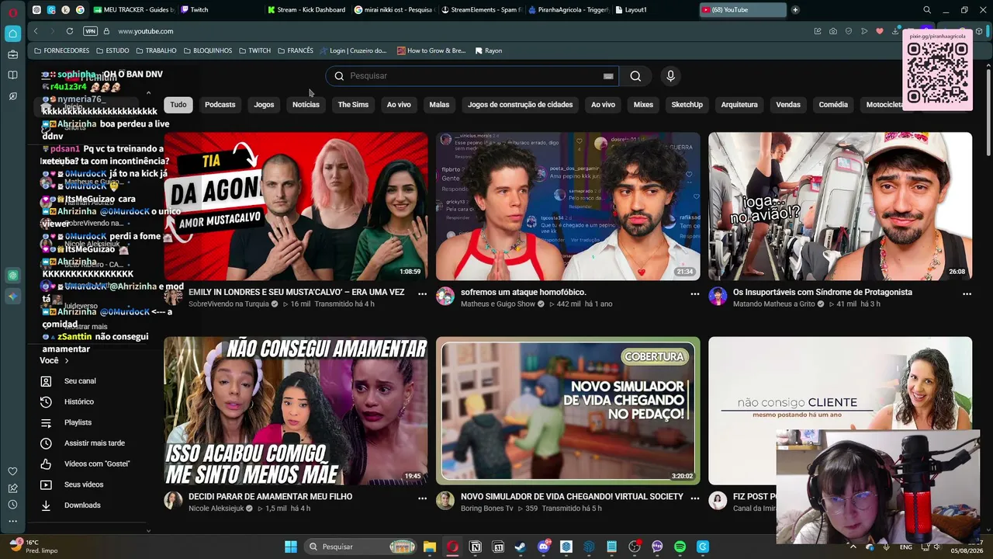Open the ChatGPT icon in Opera sidebar

tap(12, 276)
